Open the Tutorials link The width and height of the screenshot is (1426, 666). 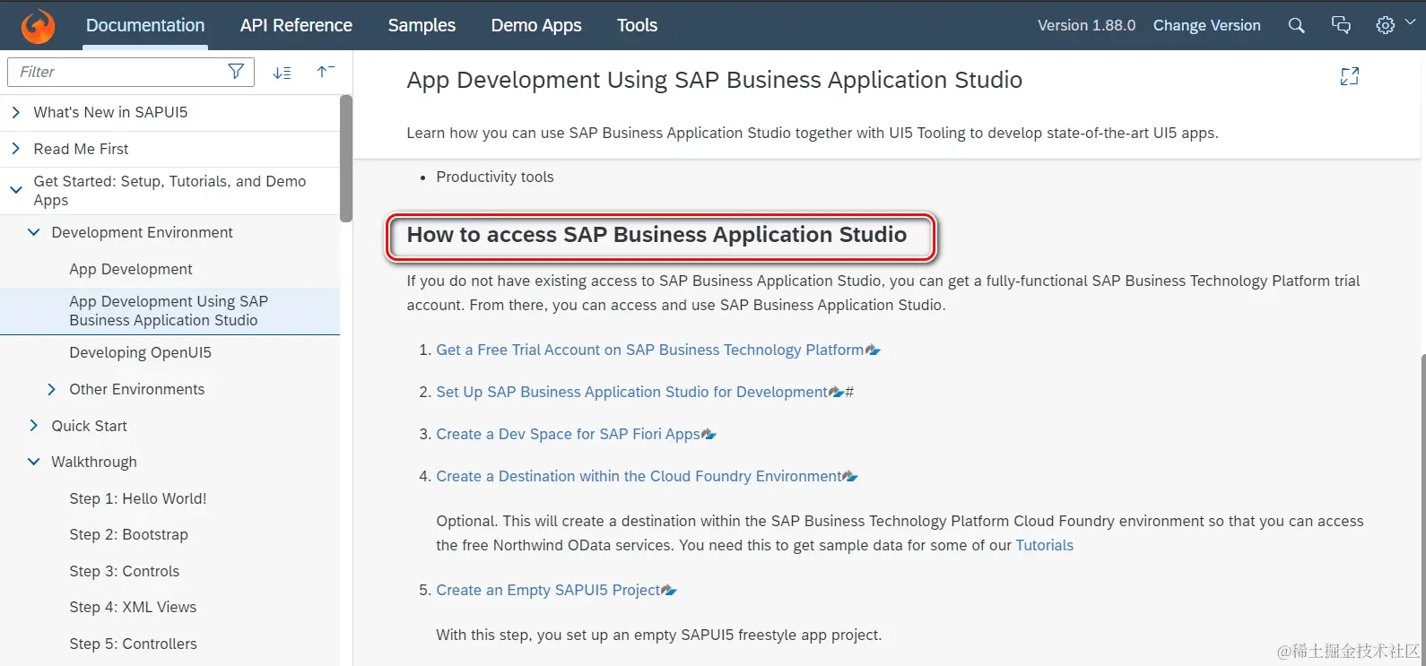click(x=1044, y=545)
